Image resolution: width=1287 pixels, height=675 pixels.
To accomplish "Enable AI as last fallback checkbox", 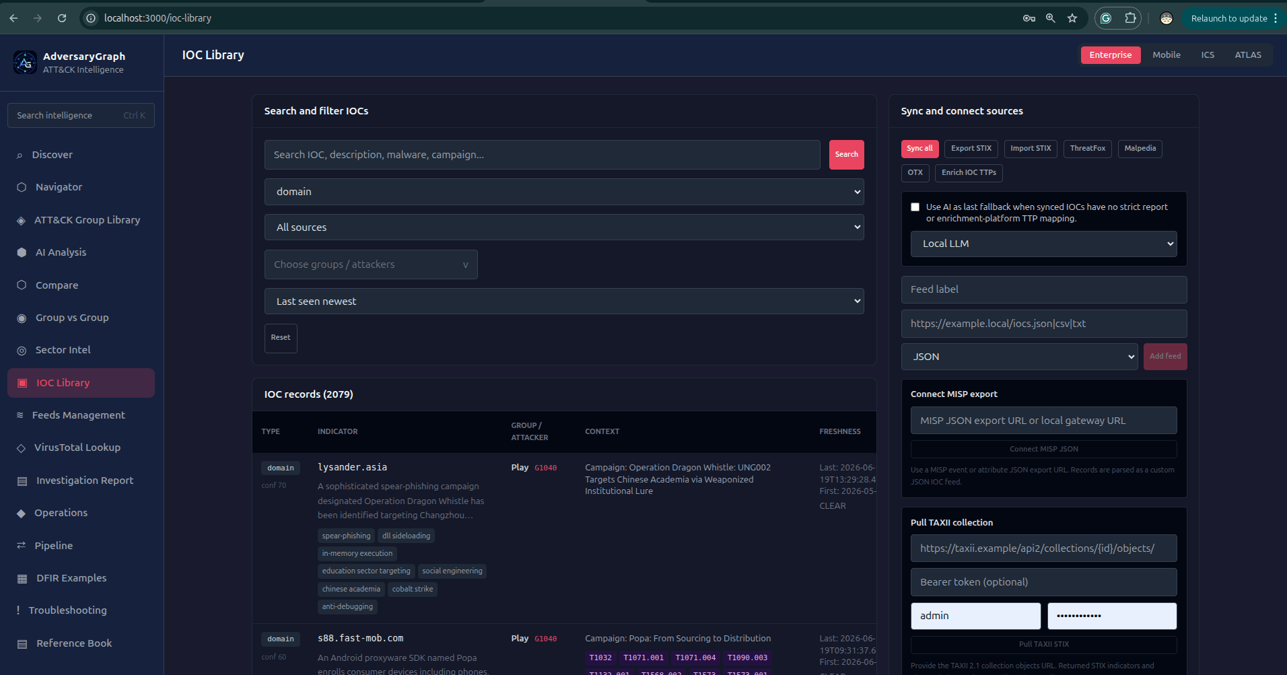I will pyautogui.click(x=915, y=207).
